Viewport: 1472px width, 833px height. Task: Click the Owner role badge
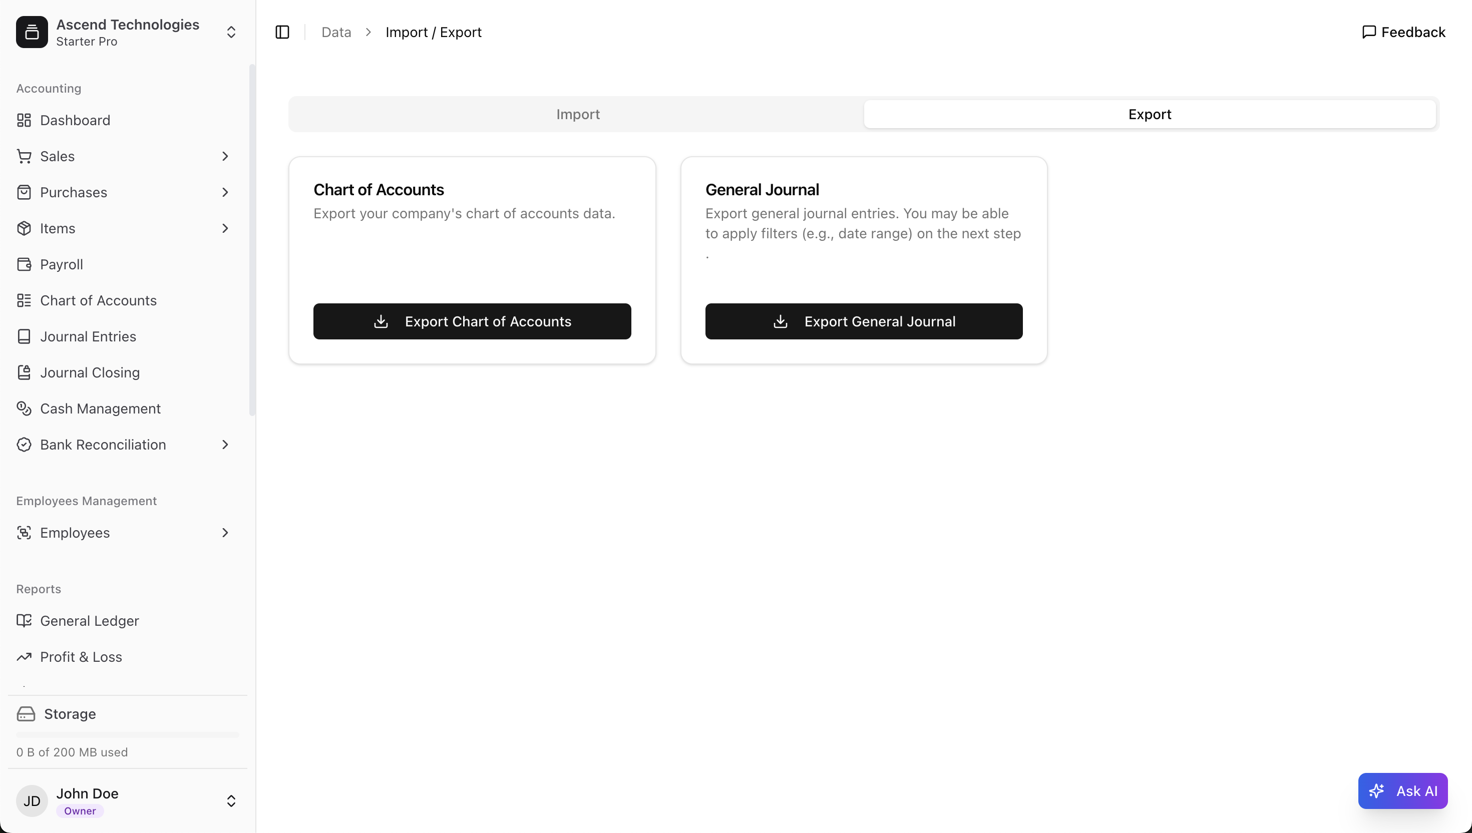(80, 810)
